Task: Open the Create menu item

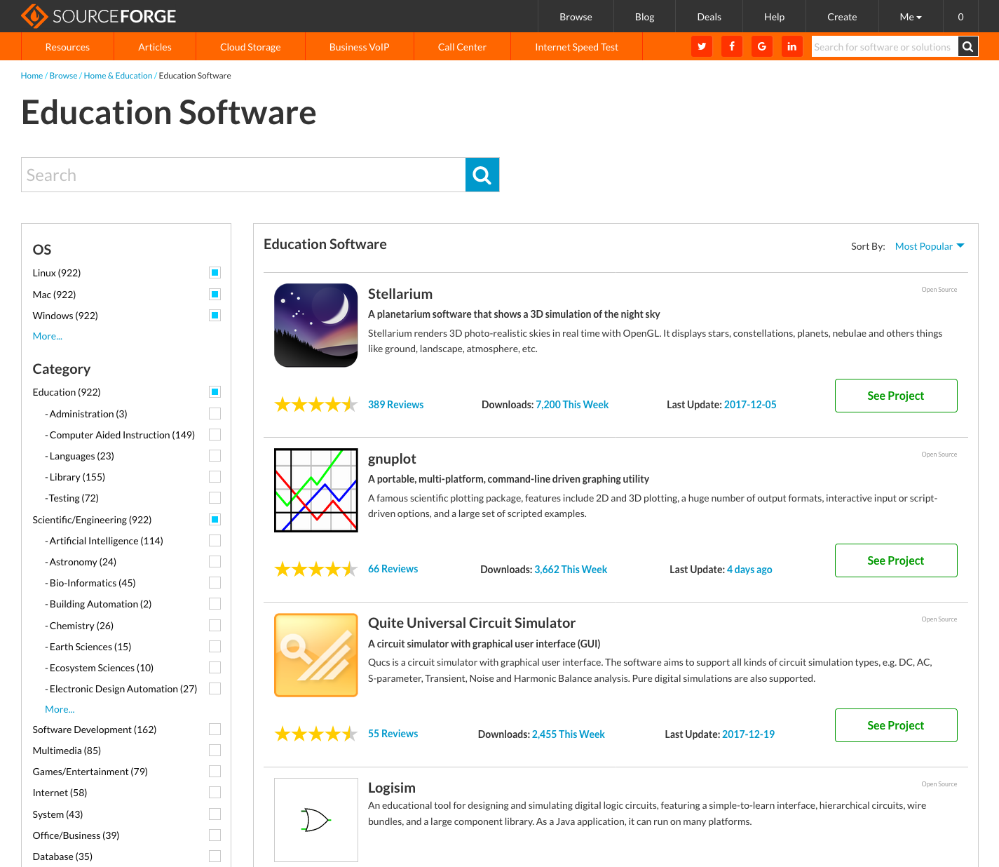Action: [x=842, y=17]
